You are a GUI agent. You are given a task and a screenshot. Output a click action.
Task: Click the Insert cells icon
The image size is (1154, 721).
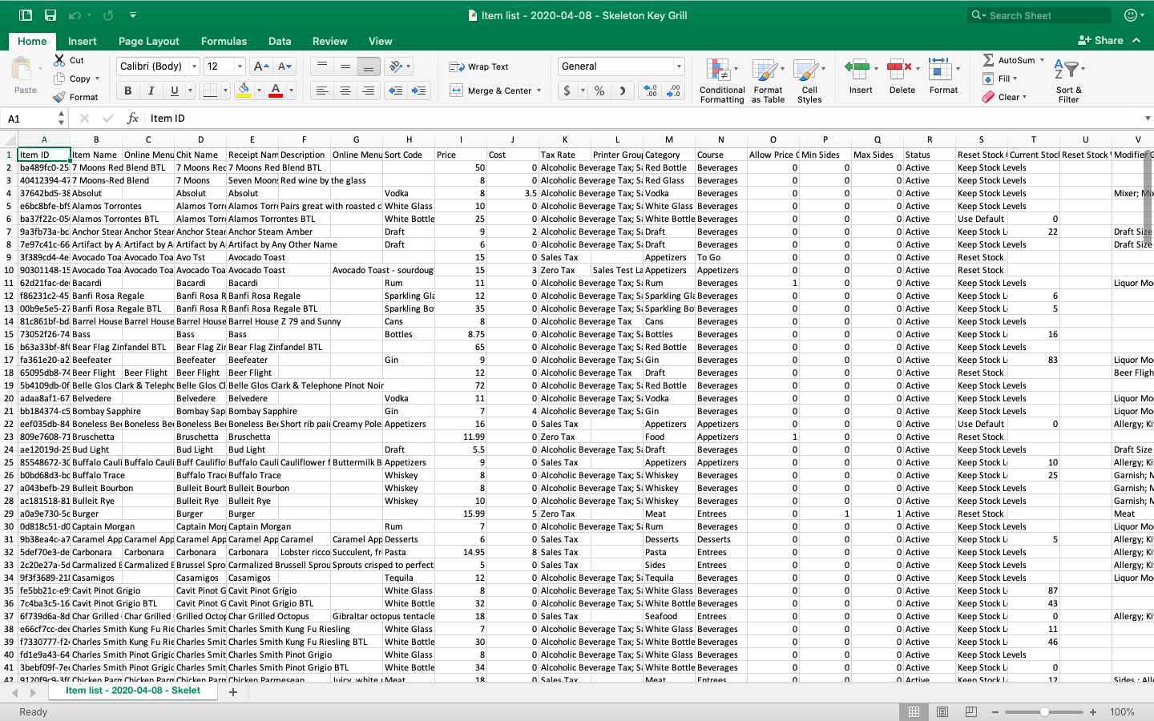click(x=857, y=70)
